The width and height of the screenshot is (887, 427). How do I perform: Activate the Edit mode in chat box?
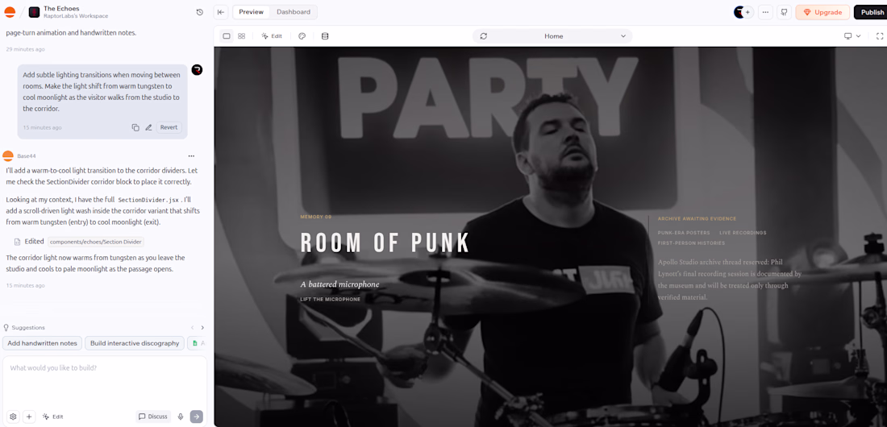[x=52, y=417]
